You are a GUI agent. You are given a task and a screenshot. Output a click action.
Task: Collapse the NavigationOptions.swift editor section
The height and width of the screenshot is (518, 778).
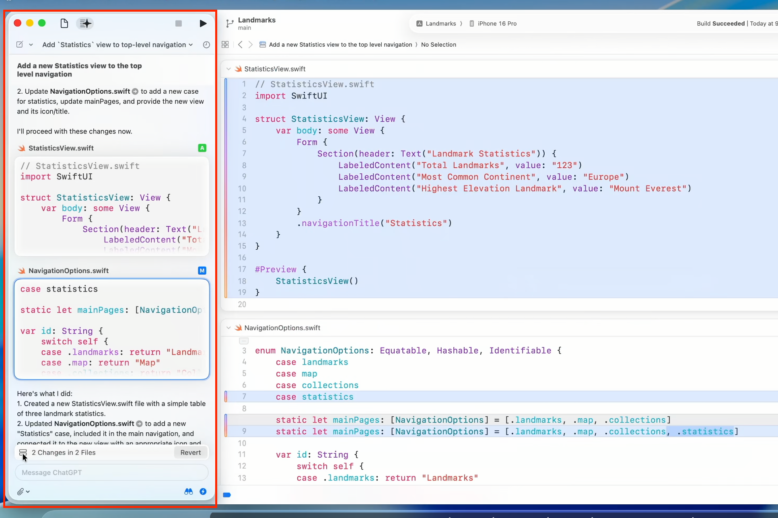pyautogui.click(x=228, y=328)
